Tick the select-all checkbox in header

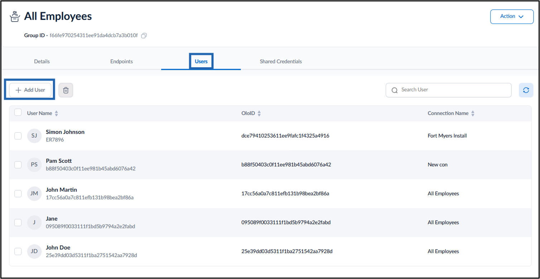18,113
